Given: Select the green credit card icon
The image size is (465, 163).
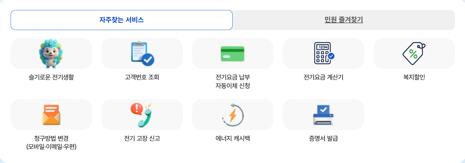Looking at the screenshot, I should [232, 54].
